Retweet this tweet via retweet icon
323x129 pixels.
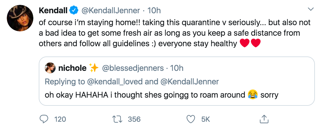[117, 119]
